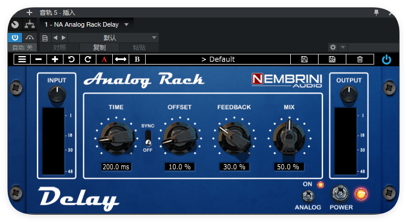Click the Analog Rack title logo
407x222 pixels.
[144, 80]
